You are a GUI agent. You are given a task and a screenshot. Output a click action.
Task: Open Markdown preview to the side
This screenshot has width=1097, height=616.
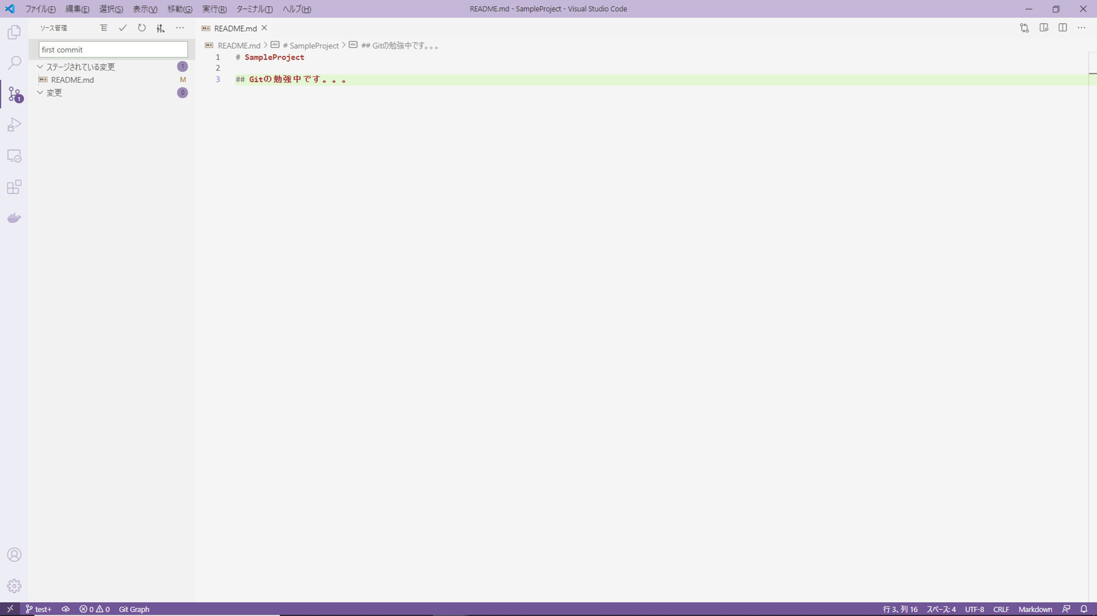coord(1044,27)
